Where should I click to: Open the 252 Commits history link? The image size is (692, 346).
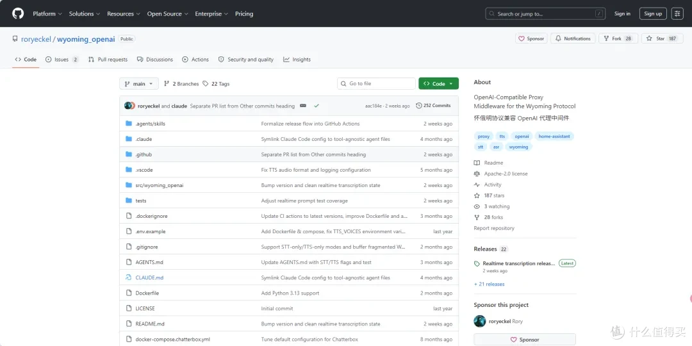click(433, 106)
